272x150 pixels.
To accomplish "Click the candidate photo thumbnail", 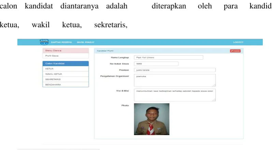I will 152,119.
